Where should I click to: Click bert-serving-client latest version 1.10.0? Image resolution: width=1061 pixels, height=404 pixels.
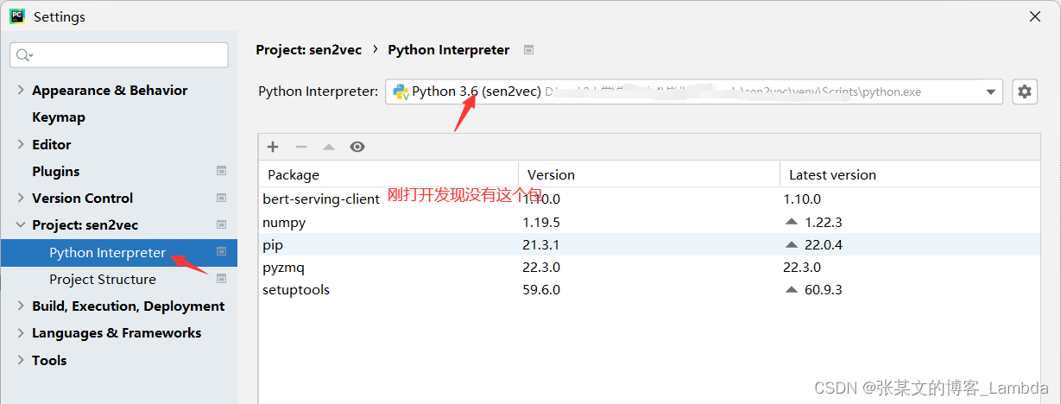(802, 199)
